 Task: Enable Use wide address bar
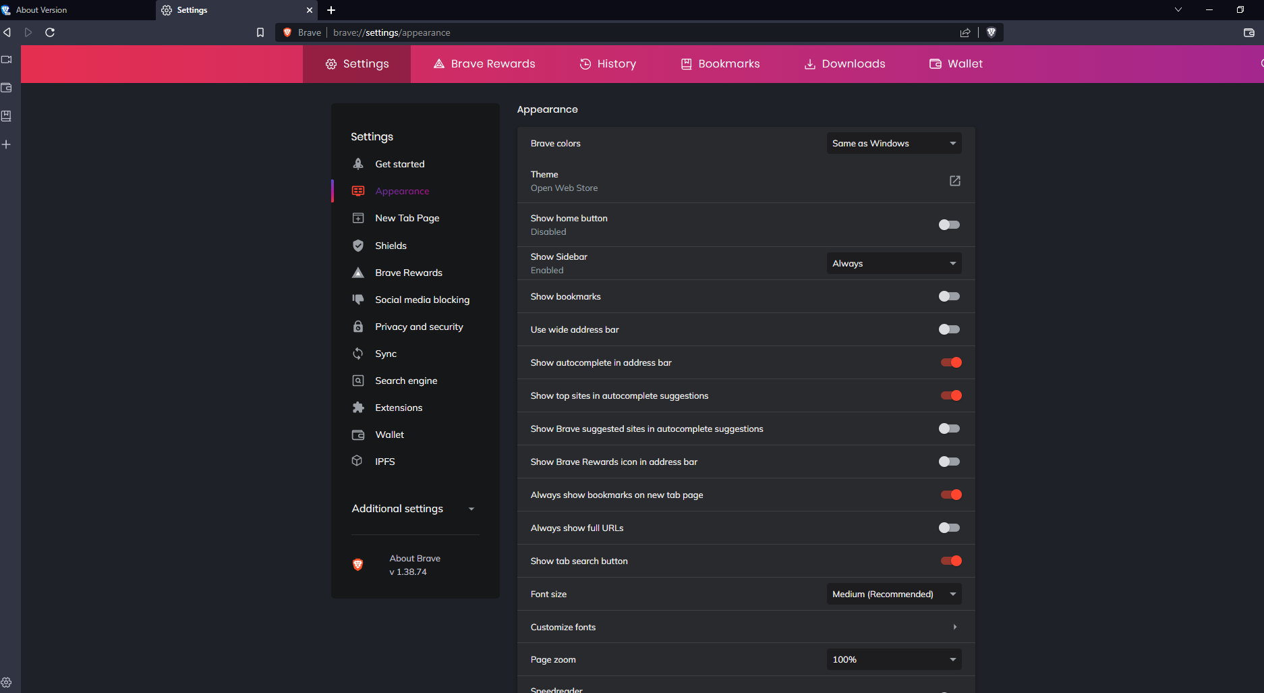tap(949, 329)
